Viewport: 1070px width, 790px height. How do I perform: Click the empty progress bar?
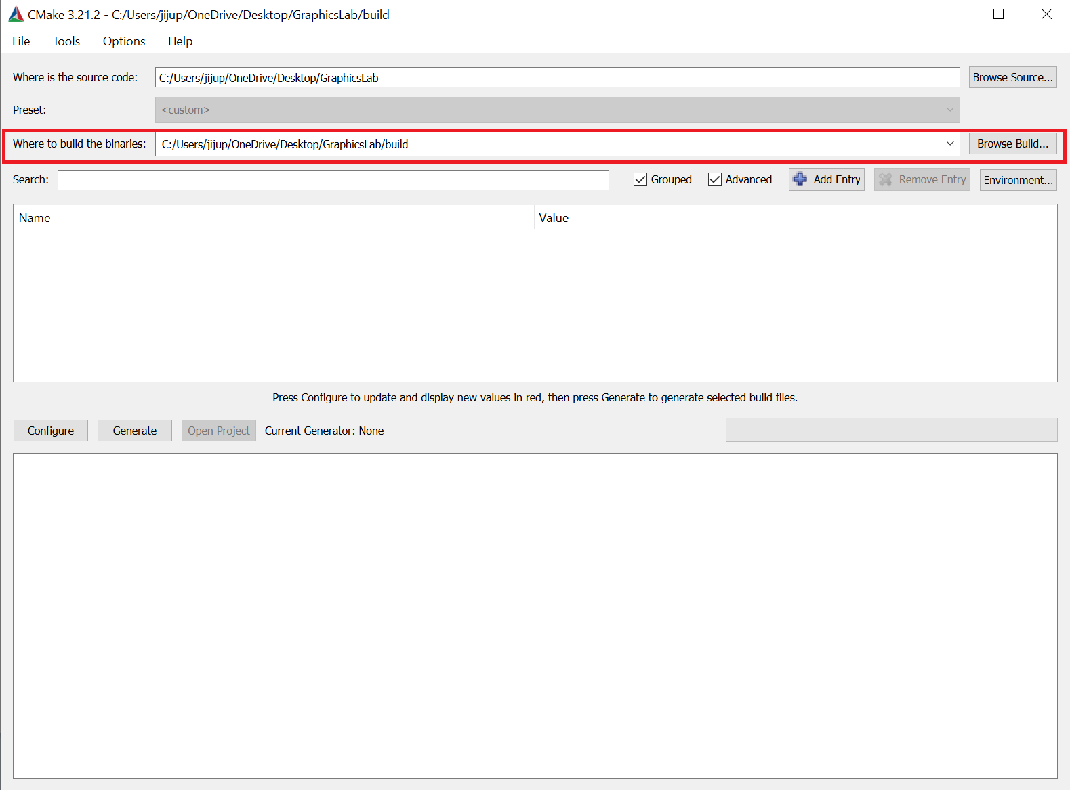click(x=891, y=430)
